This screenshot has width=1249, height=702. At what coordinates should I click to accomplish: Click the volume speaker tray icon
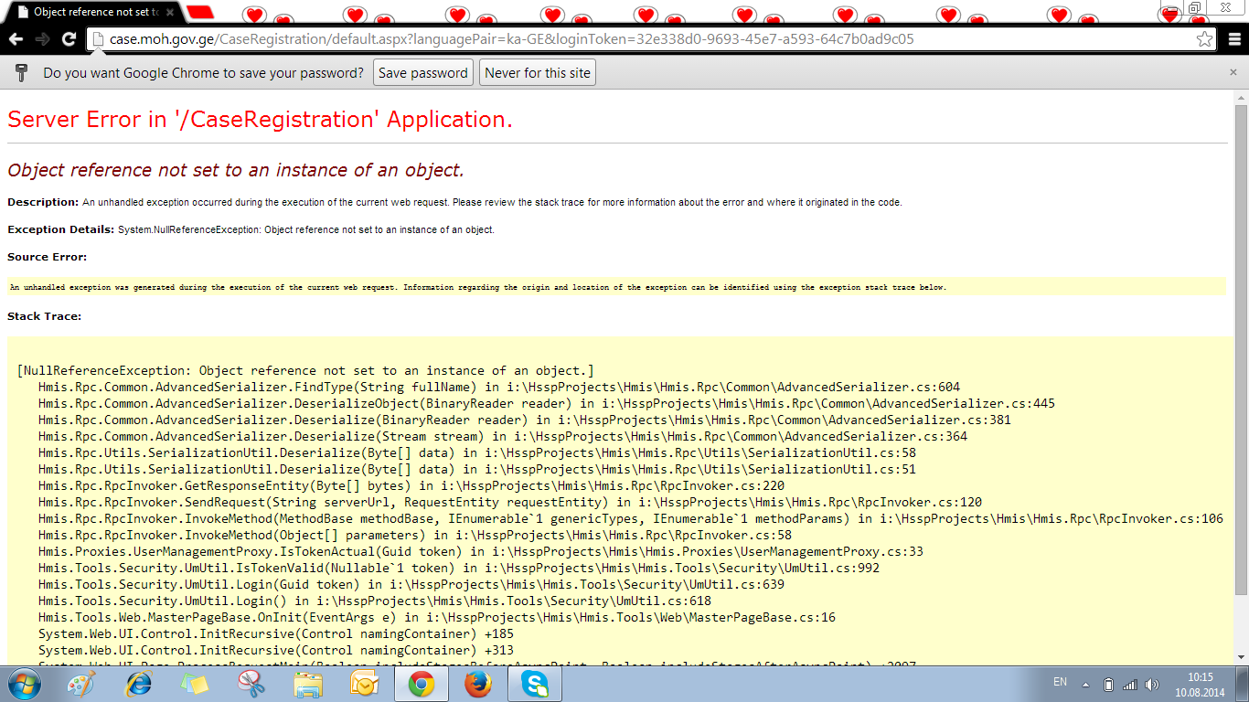(1149, 683)
